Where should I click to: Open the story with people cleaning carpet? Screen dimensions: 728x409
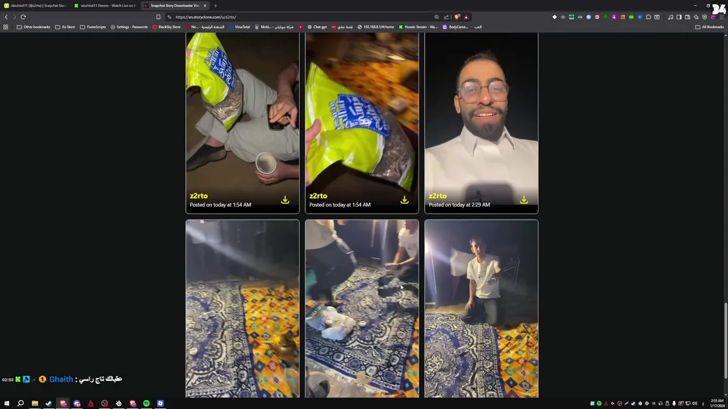point(362,308)
